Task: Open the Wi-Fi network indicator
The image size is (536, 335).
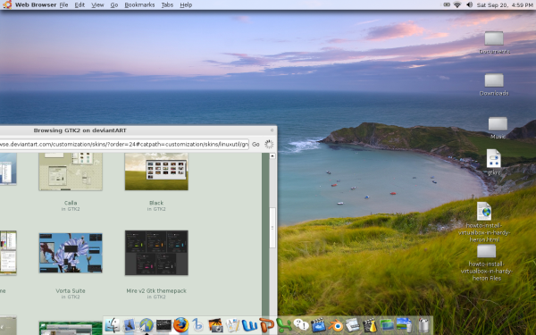Action: (x=457, y=4)
